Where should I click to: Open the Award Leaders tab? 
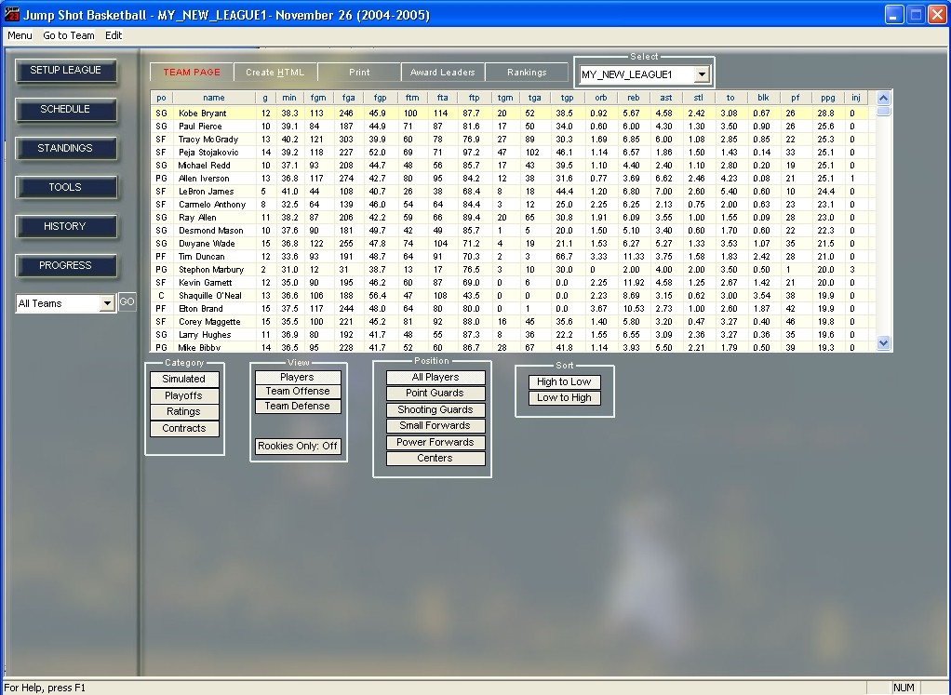443,73
